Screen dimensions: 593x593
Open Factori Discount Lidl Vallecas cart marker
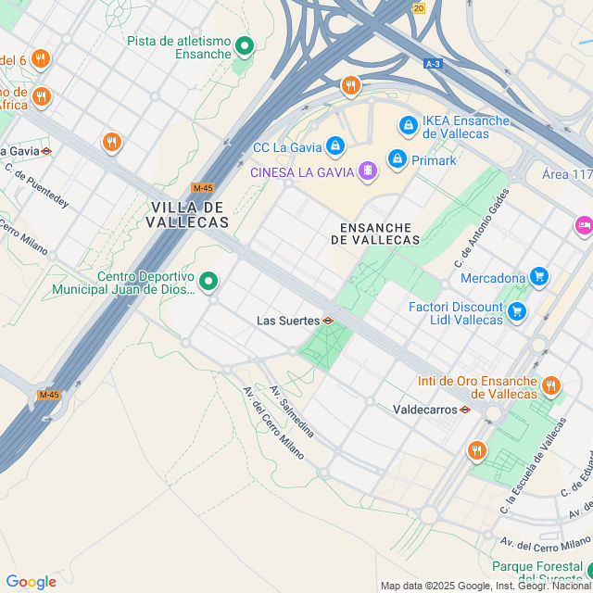tap(517, 312)
